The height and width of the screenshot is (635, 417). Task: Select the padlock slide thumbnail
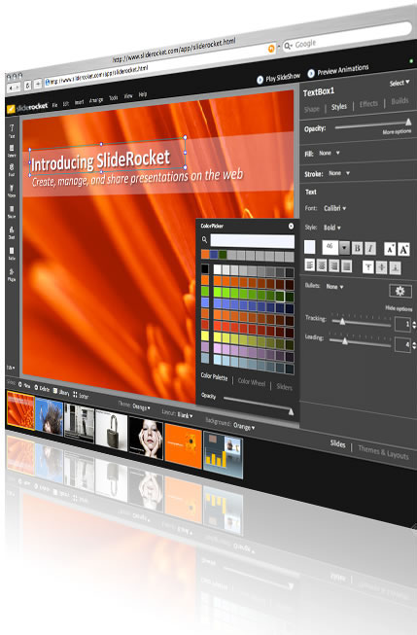[x=112, y=431]
